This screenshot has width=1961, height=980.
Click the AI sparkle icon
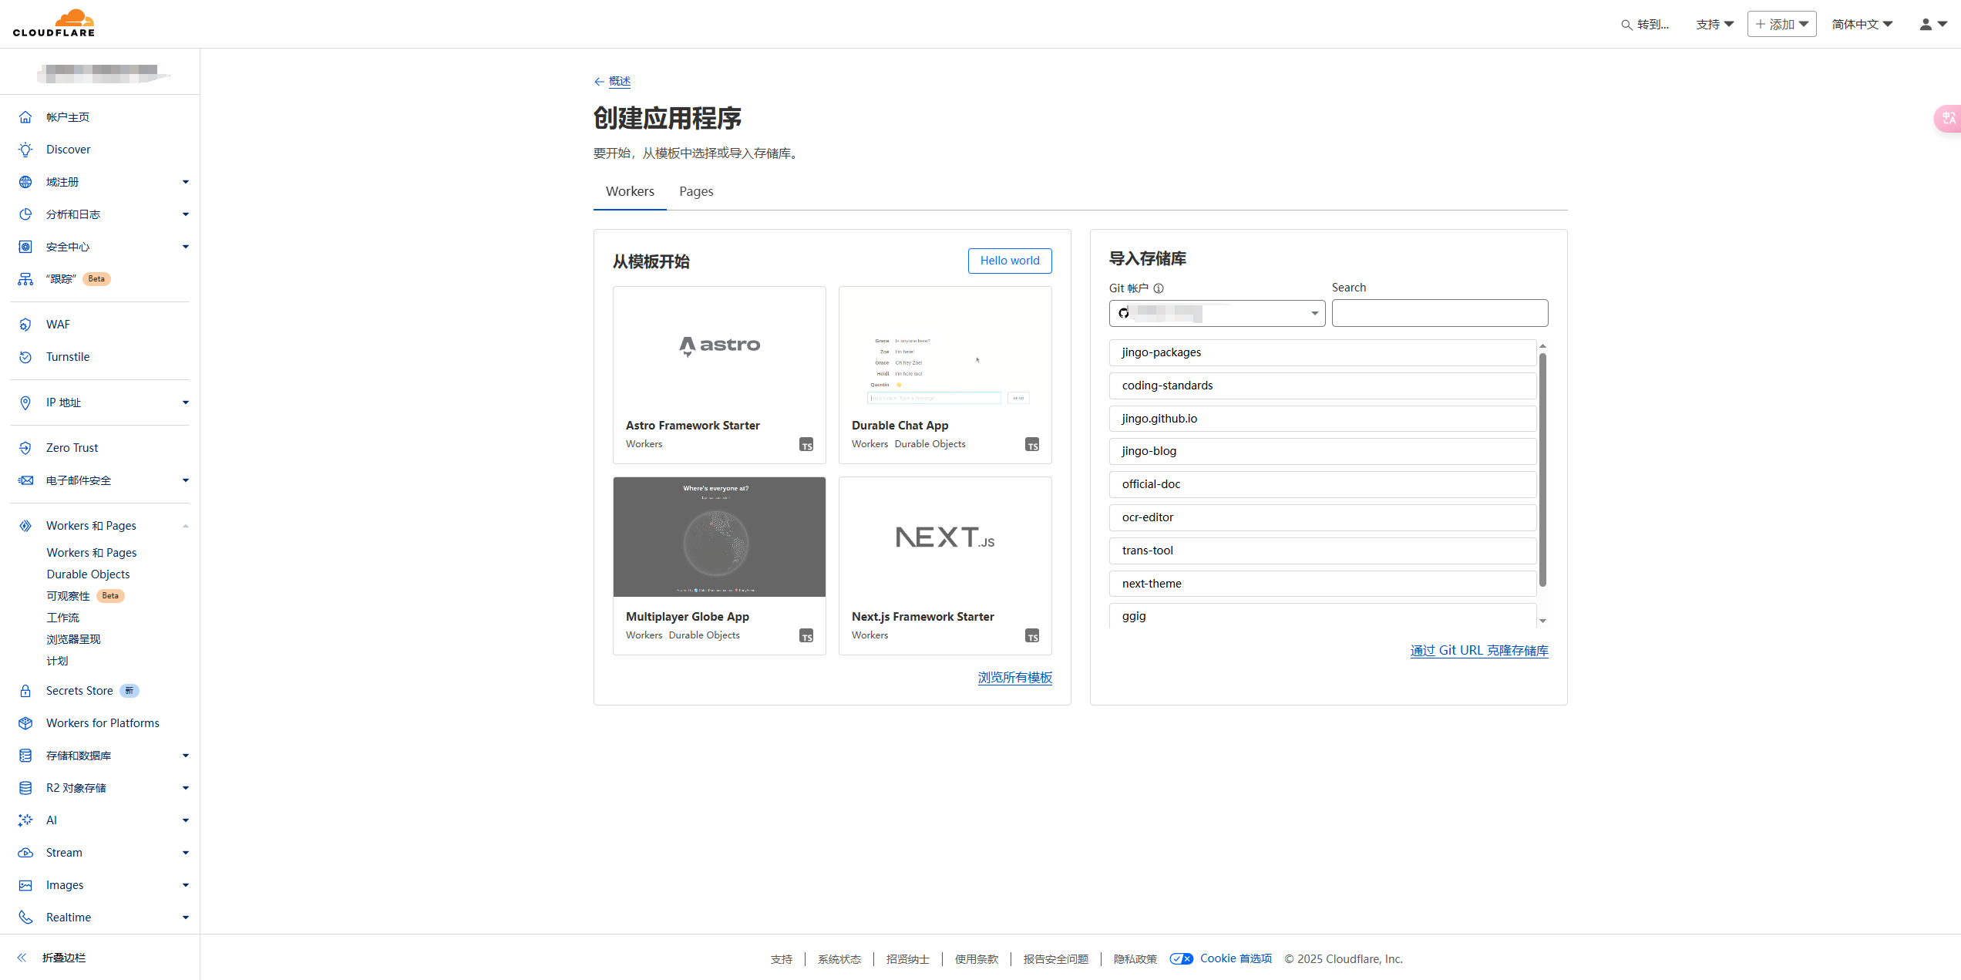(25, 820)
